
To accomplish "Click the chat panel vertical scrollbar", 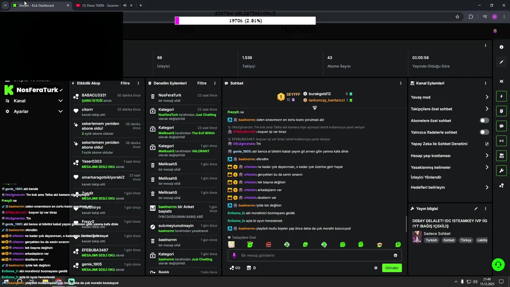I will (x=406, y=224).
